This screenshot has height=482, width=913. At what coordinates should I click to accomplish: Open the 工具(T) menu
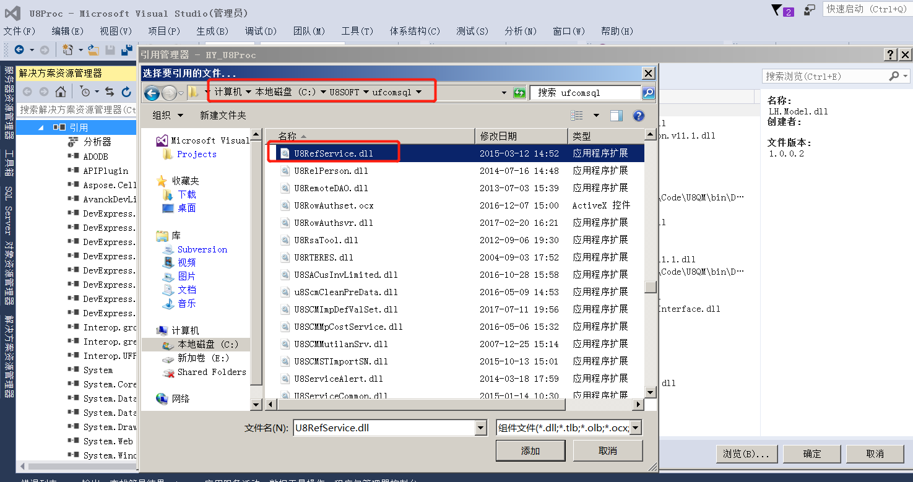(357, 31)
